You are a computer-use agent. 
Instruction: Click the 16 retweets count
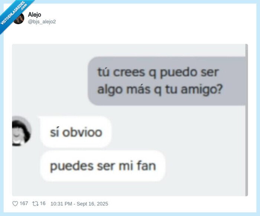(x=43, y=203)
